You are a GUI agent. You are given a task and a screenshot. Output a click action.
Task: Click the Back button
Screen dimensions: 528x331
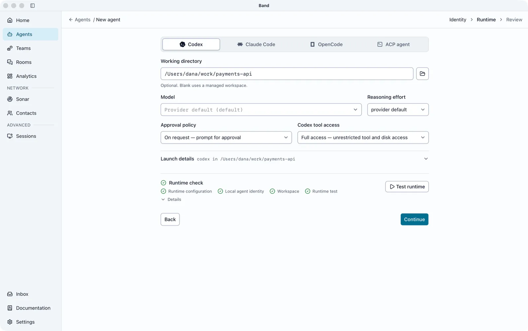pyautogui.click(x=170, y=219)
